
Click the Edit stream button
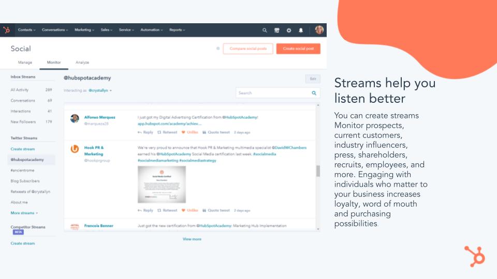[x=313, y=79]
